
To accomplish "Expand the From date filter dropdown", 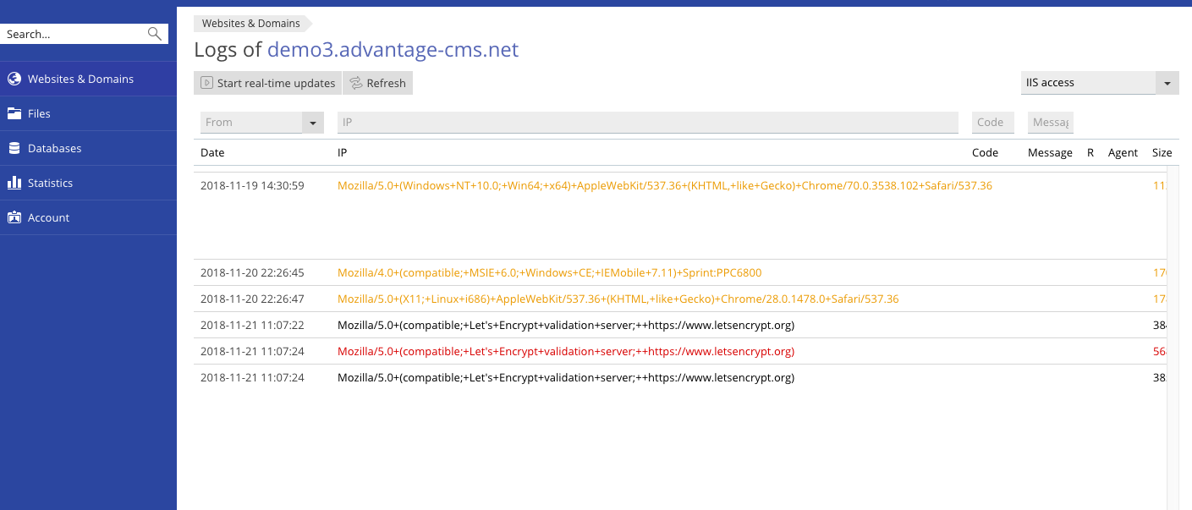I will (313, 123).
